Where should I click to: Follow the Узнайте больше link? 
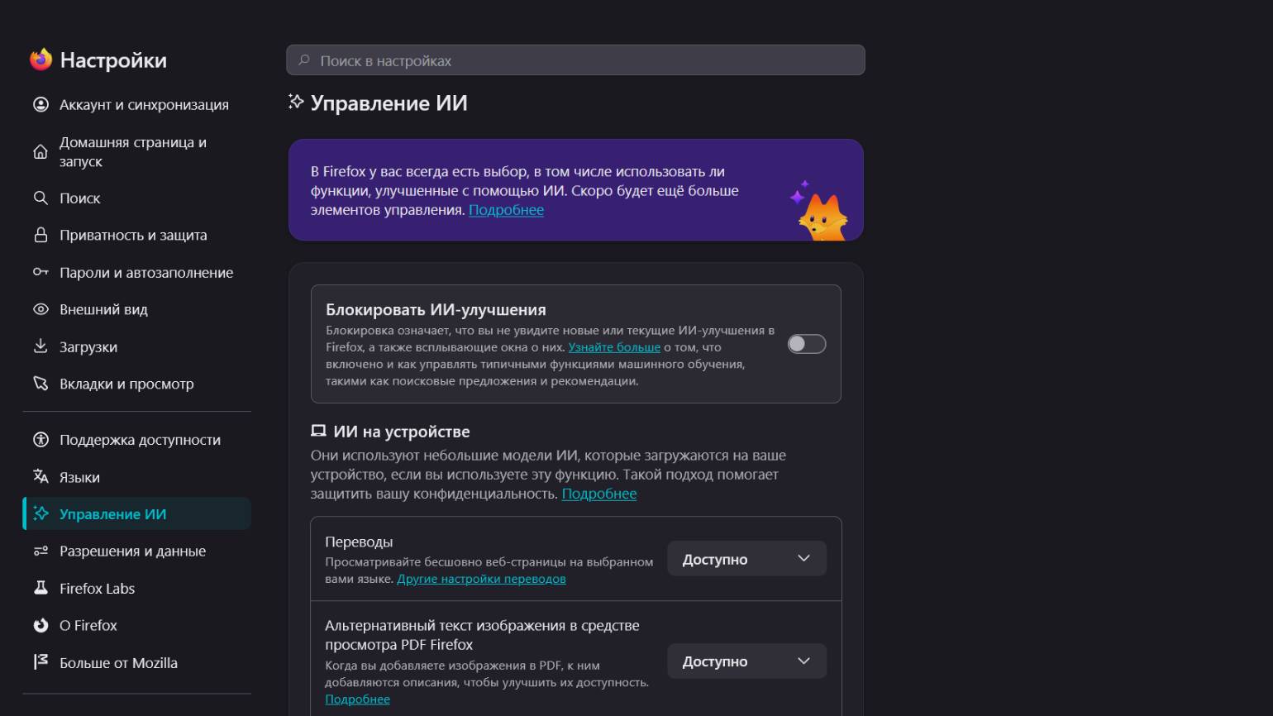click(x=614, y=347)
